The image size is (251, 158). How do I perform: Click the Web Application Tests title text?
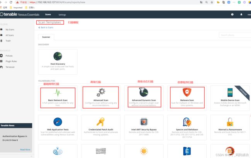(x=58, y=129)
